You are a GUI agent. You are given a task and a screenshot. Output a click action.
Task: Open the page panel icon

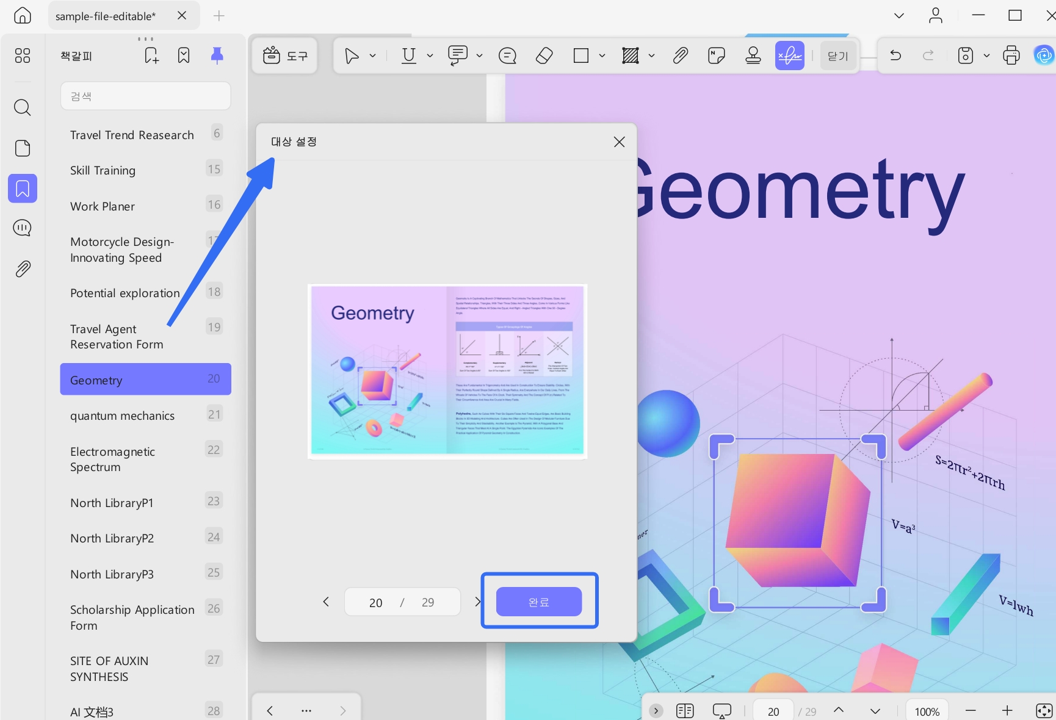pyautogui.click(x=23, y=148)
